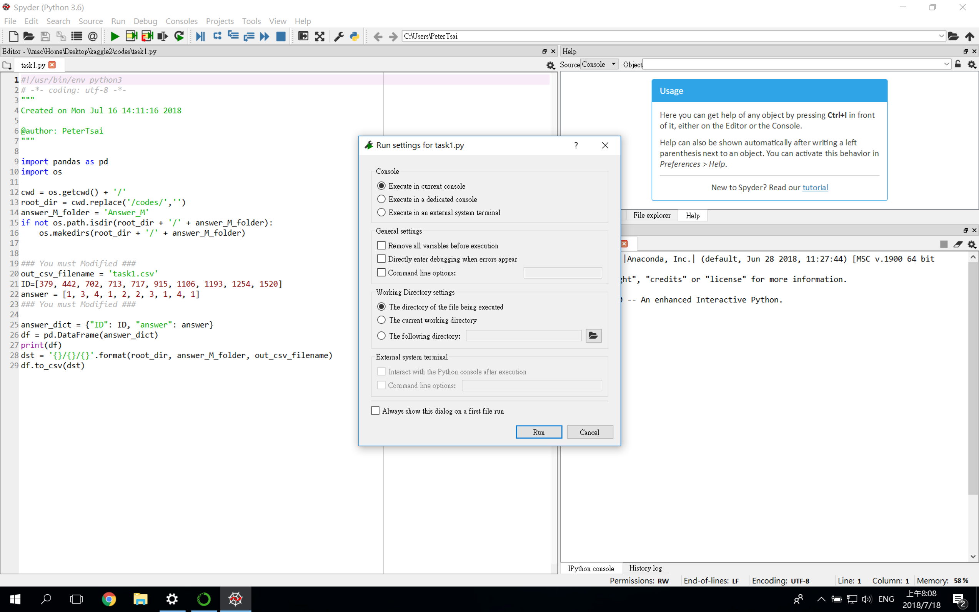Open Preferences via the wrench icon
This screenshot has height=612, width=979.
(339, 37)
